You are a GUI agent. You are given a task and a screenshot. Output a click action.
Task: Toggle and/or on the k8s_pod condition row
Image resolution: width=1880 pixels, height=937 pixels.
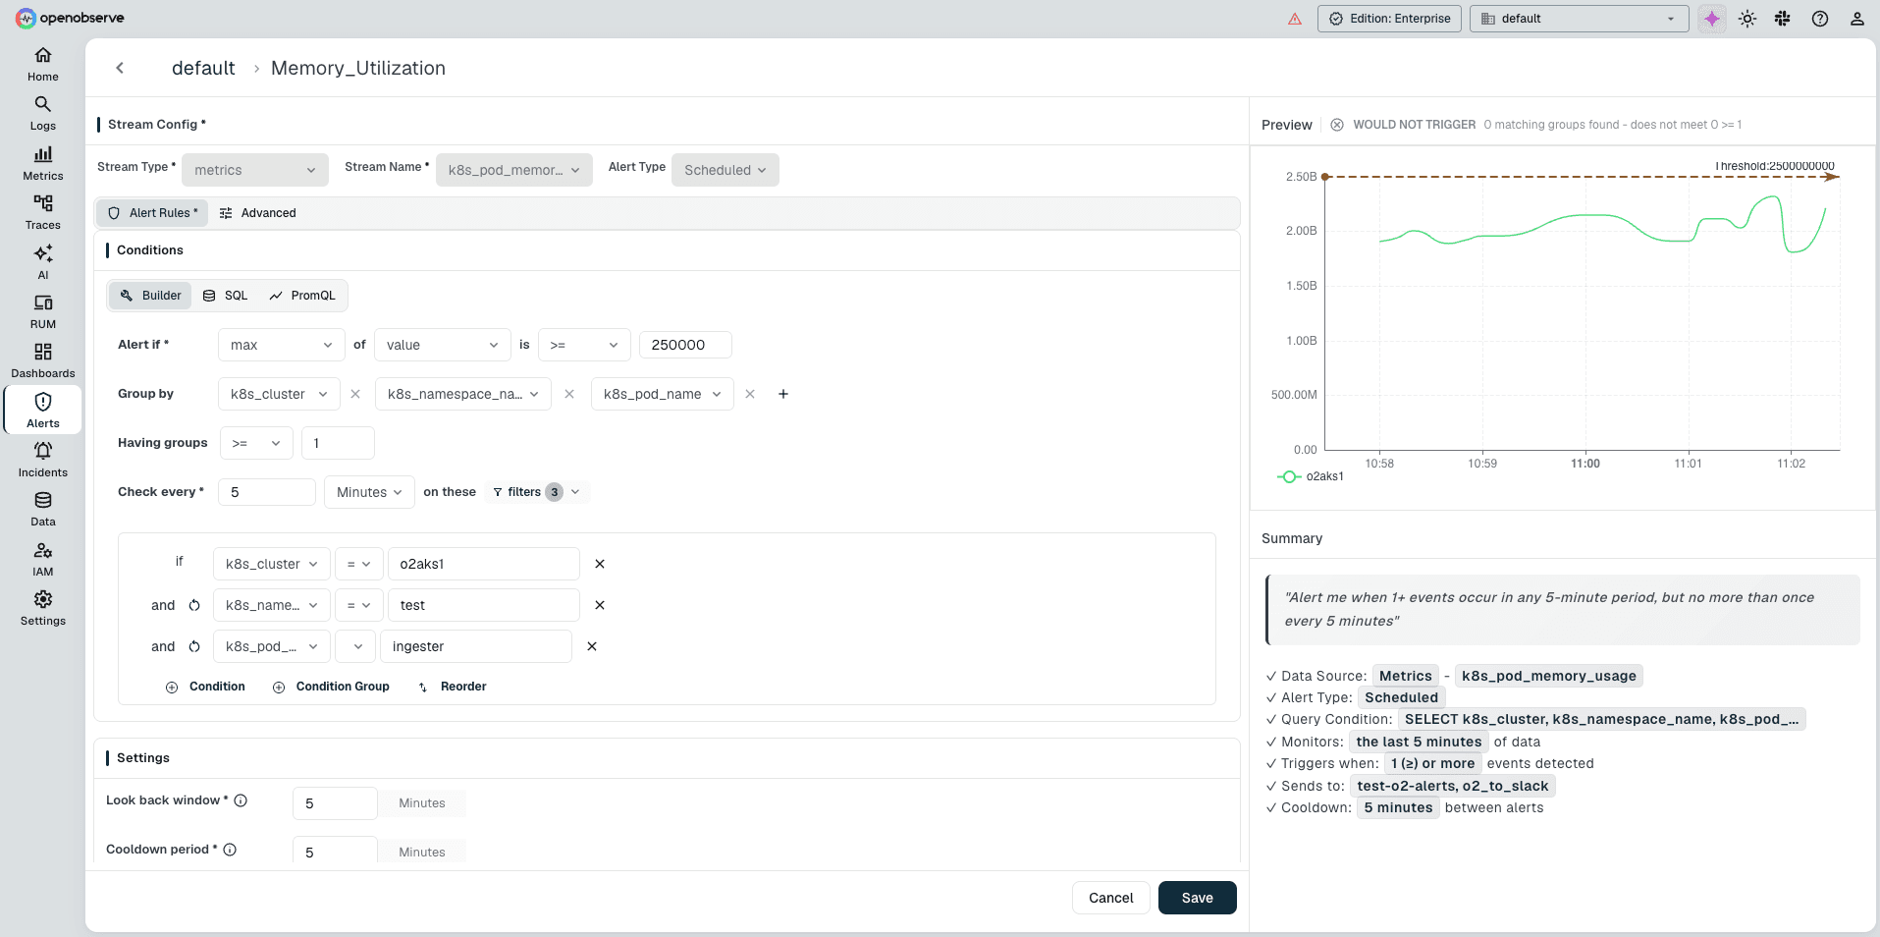tap(194, 646)
